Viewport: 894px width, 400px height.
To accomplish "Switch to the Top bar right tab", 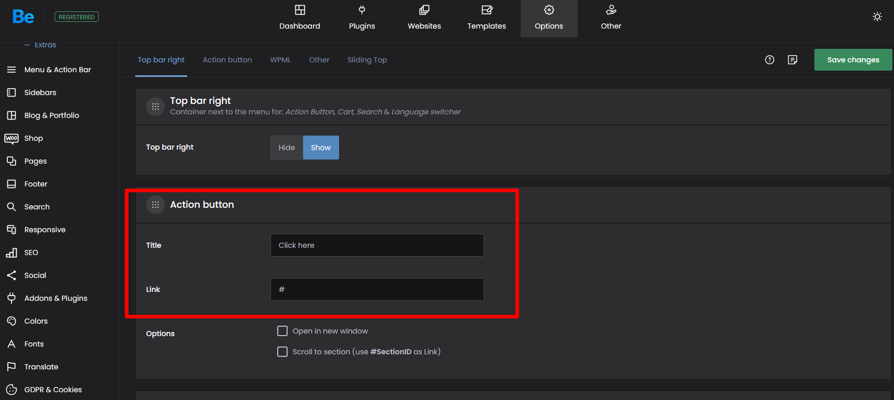I will pyautogui.click(x=161, y=60).
